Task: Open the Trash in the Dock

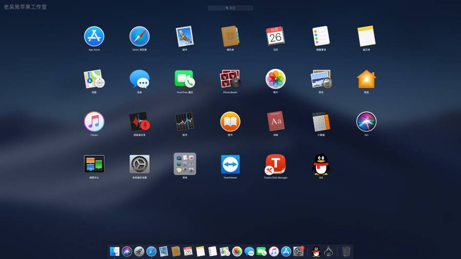Action: pyautogui.click(x=346, y=251)
